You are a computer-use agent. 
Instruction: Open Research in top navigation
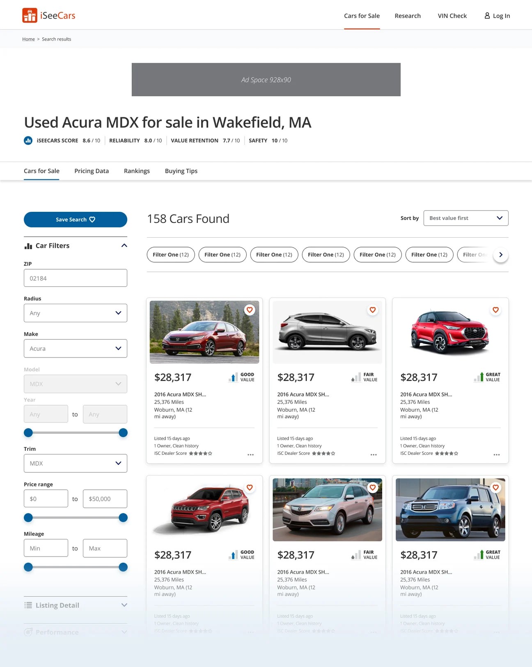click(x=408, y=16)
